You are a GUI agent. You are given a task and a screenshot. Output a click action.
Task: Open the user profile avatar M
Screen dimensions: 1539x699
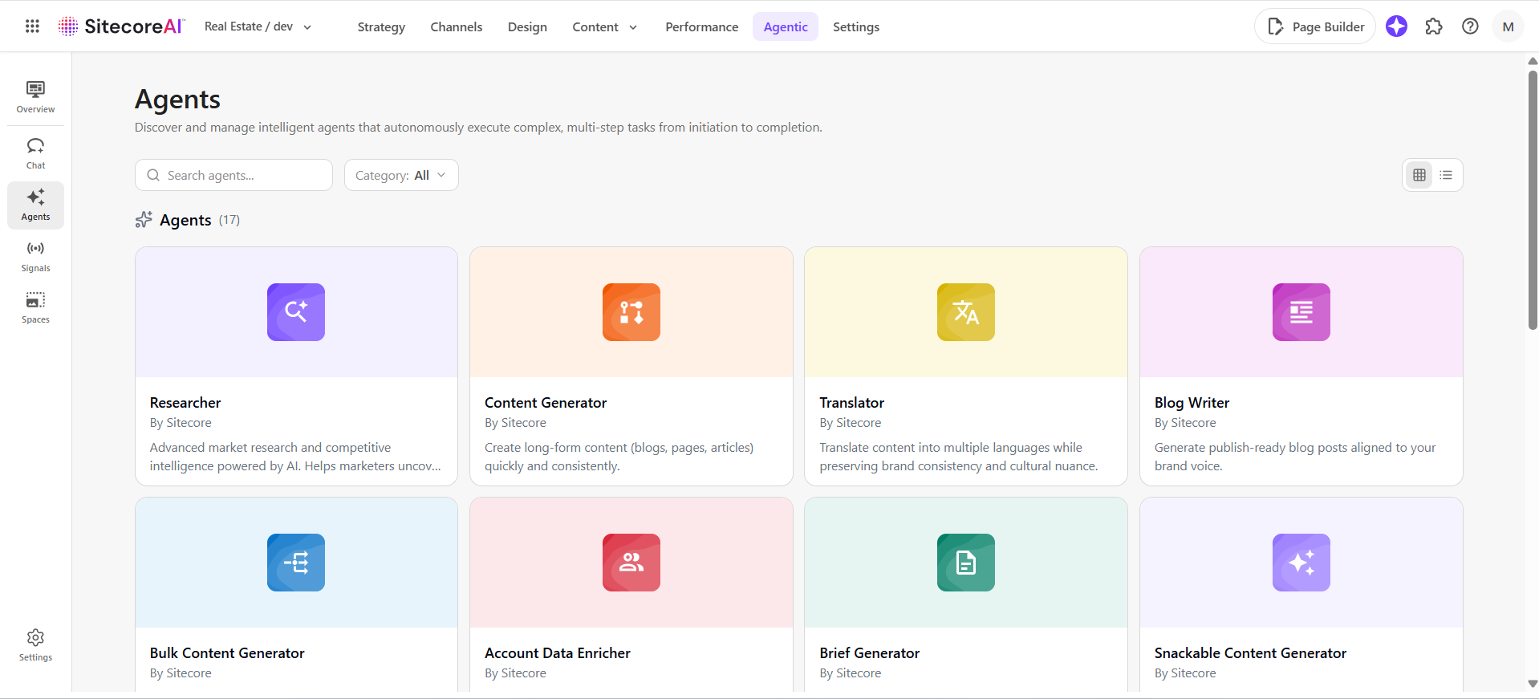[1508, 26]
